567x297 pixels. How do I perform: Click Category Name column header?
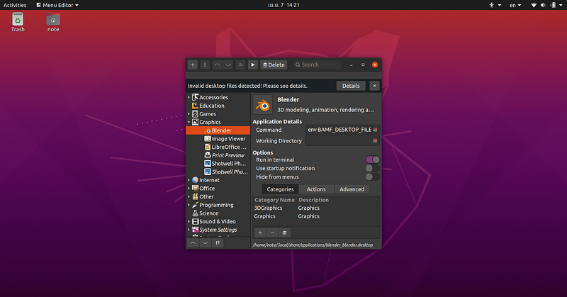coord(274,200)
